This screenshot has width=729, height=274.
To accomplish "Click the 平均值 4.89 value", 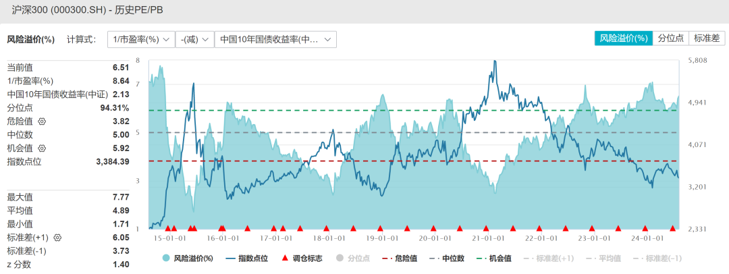I will coord(120,211).
